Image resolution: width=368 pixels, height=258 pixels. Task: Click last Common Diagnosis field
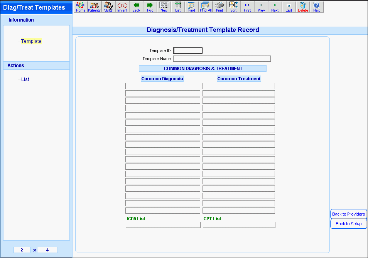[x=163, y=211]
